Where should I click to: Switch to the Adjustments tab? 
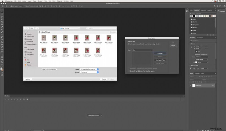pyautogui.click(x=200, y=38)
